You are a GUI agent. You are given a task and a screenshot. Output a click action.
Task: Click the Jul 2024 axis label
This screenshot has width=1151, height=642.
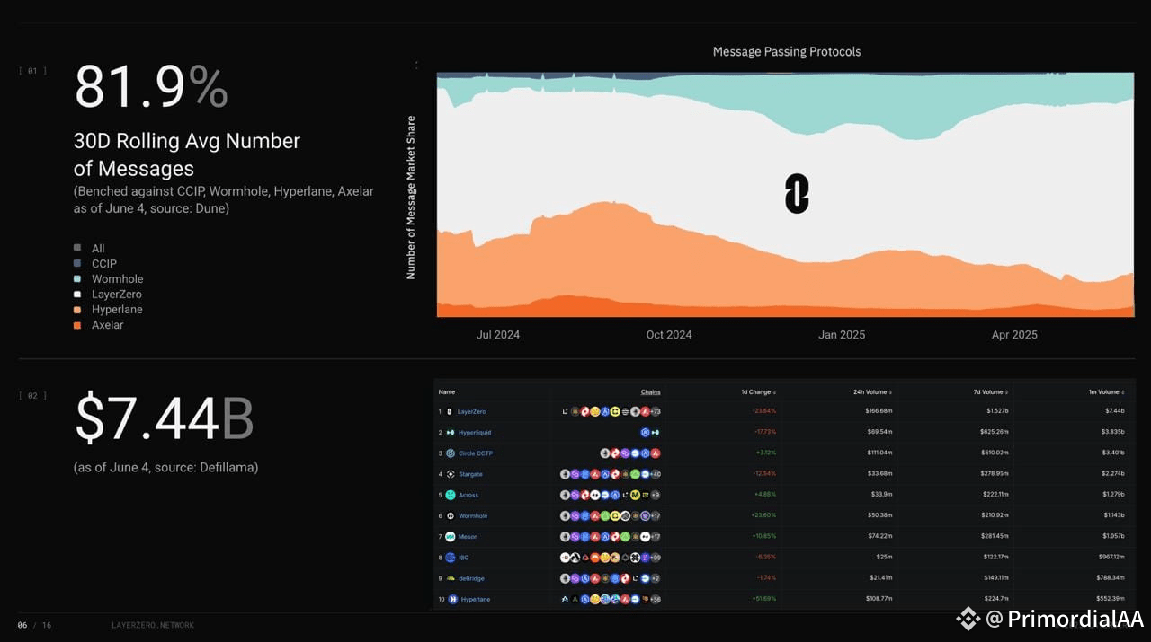498,334
